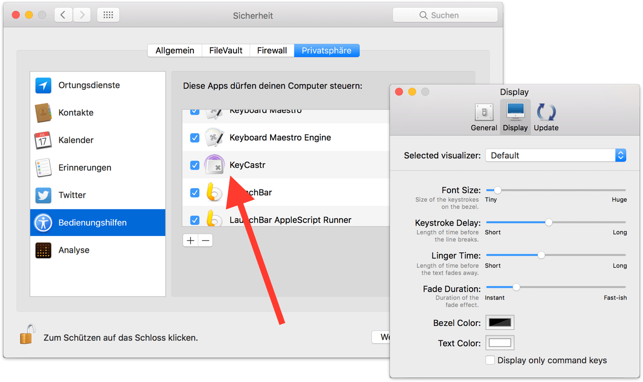Click the Kalender calendar icon
This screenshot has height=382, width=643.
pyautogui.click(x=44, y=140)
